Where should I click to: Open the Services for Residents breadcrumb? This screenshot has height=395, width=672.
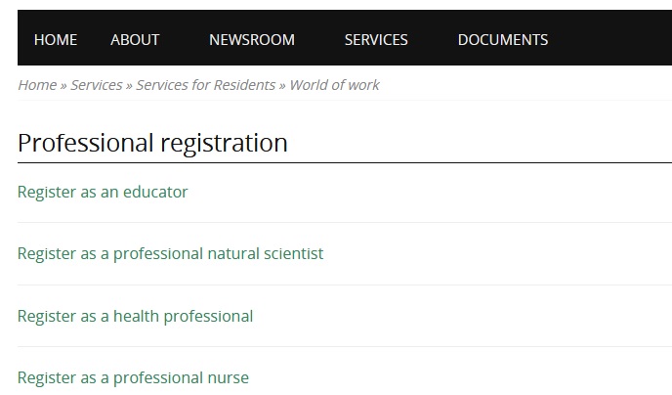[205, 85]
